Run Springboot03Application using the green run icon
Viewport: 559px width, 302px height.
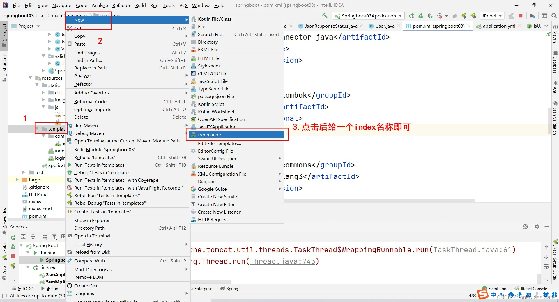(411, 16)
